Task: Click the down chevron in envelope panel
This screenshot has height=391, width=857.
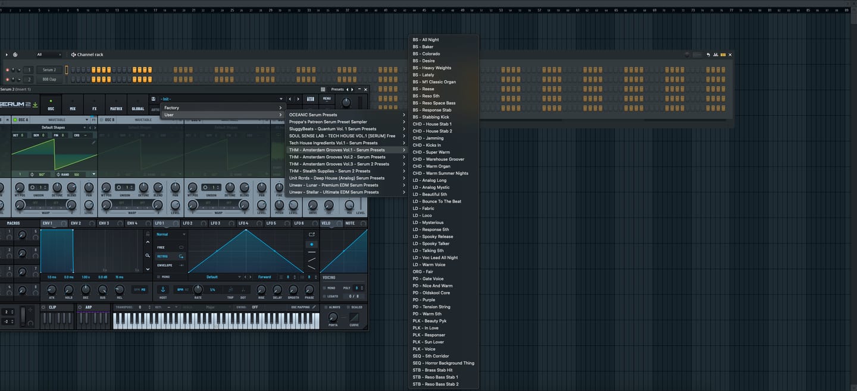Action: click(x=148, y=269)
